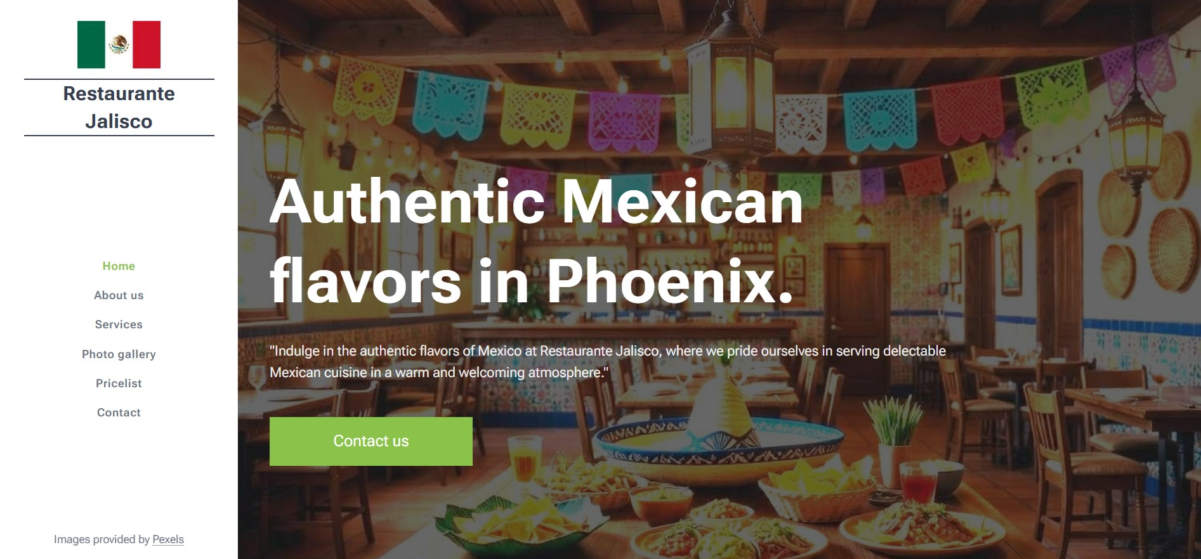This screenshot has height=559, width=1201.
Task: Follow the Pexels link
Action: click(x=168, y=539)
